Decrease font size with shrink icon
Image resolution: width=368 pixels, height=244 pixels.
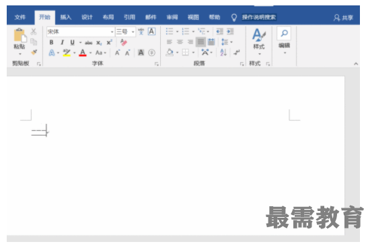[127, 53]
